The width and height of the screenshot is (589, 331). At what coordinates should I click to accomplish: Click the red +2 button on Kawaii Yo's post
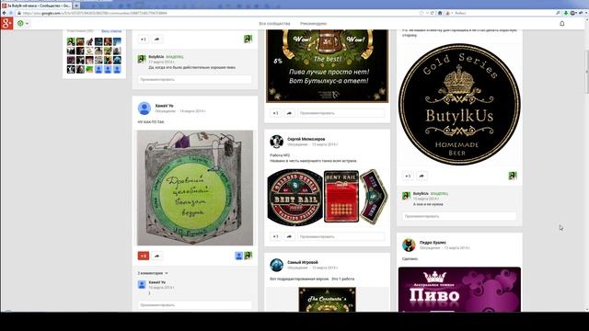click(x=144, y=256)
